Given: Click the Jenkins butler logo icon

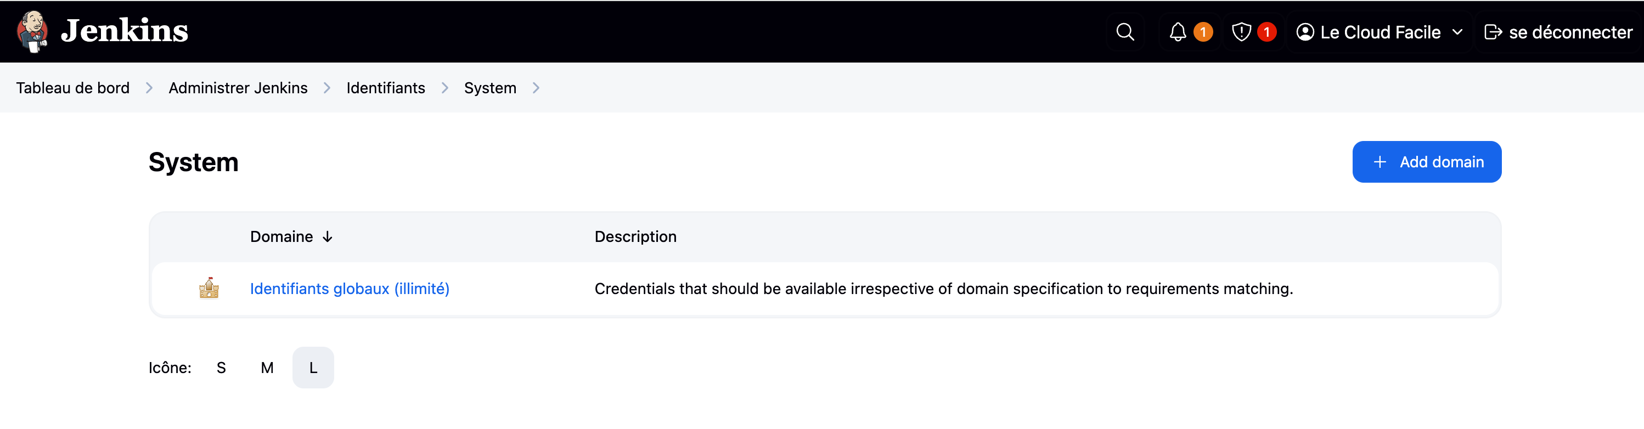Looking at the screenshot, I should coord(32,31).
